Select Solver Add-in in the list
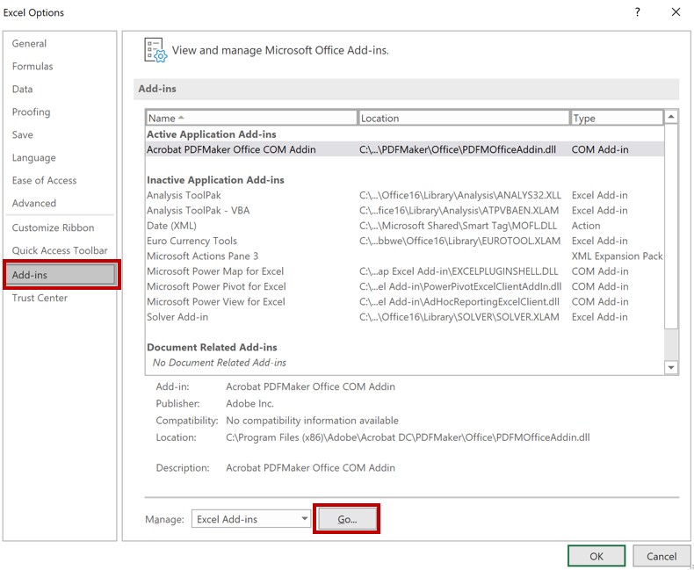 click(x=177, y=317)
